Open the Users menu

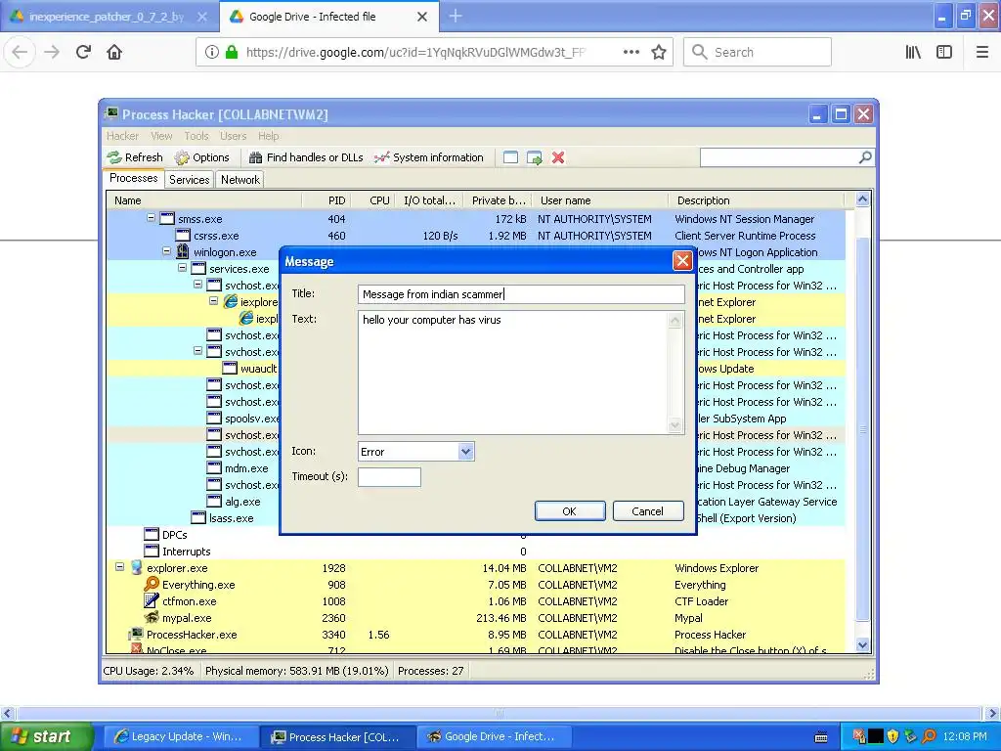[x=233, y=136]
